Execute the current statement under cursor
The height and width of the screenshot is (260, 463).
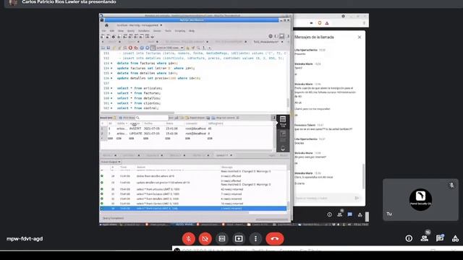click(x=119, y=48)
